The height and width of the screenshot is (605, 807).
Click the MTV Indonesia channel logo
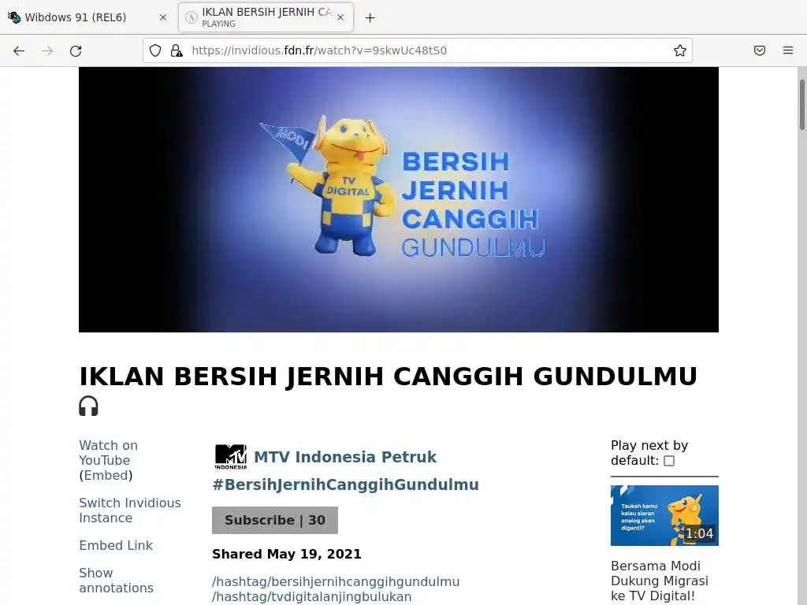coord(231,457)
